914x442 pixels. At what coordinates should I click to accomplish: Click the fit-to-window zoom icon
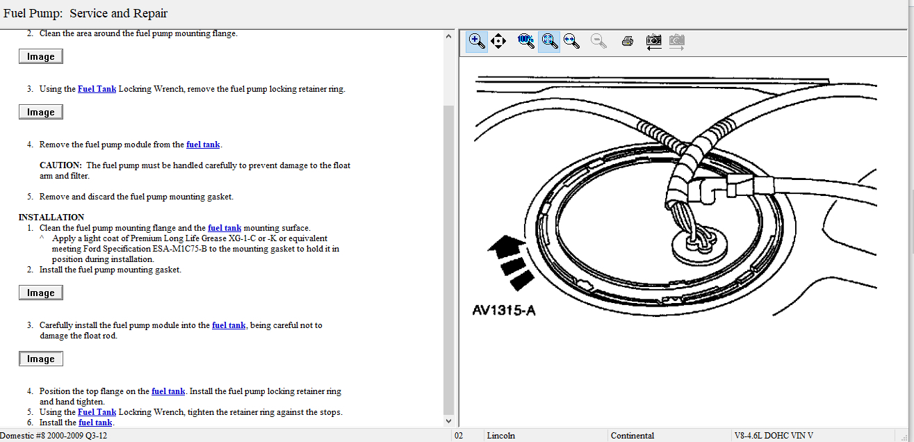[549, 41]
